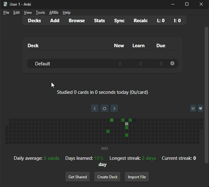Click the Anki app icon in title bar
The width and height of the screenshot is (209, 187).
pos(5,4)
